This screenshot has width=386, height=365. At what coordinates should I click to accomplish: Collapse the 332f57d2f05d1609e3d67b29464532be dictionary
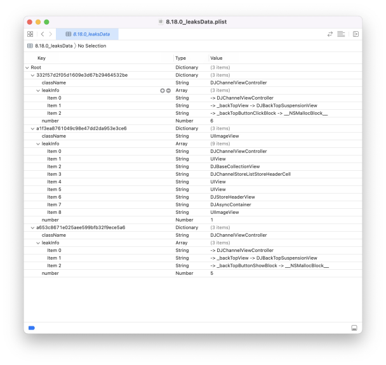pyautogui.click(x=32, y=76)
